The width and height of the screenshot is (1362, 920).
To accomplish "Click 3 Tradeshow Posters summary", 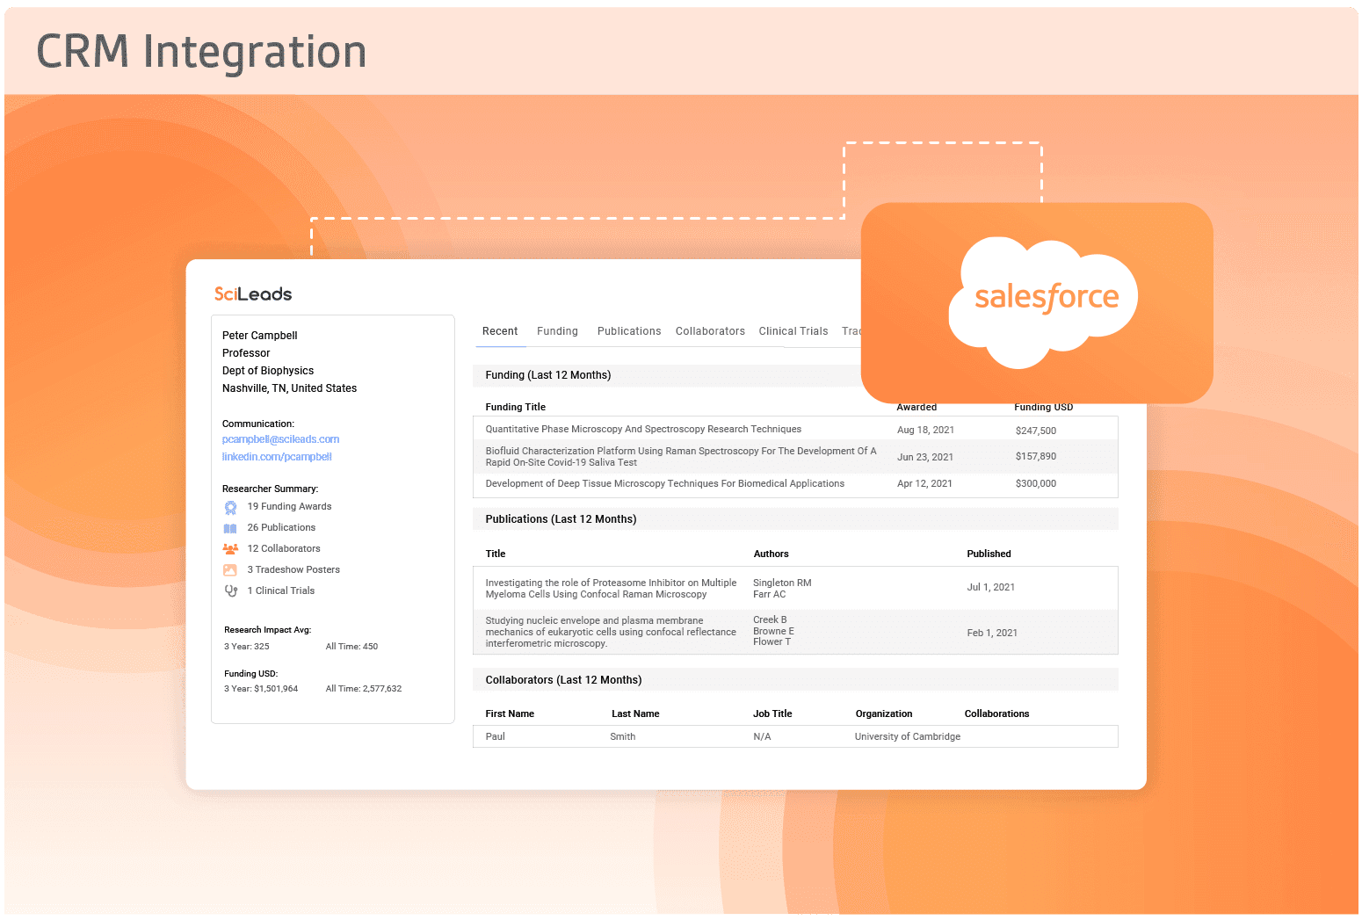I will point(293,569).
